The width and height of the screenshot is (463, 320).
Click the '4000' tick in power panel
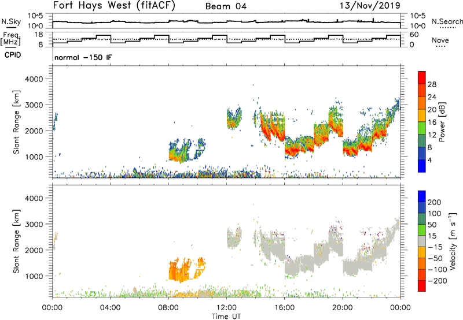click(x=34, y=79)
